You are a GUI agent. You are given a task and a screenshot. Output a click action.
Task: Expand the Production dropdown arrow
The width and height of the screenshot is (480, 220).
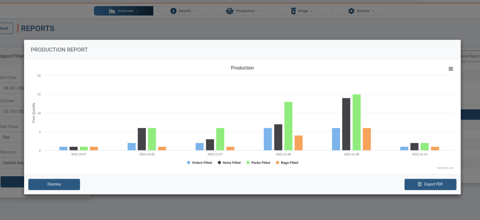[258, 11]
